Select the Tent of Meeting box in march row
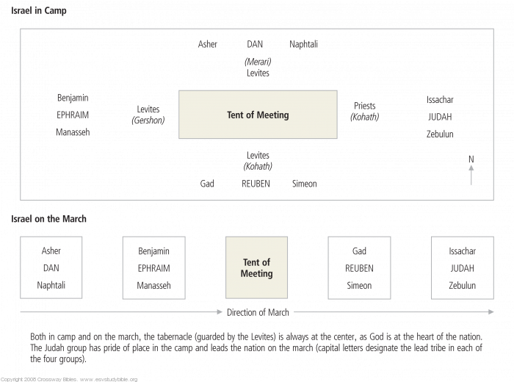Screen dimensions: 514x382 [x=256, y=268]
